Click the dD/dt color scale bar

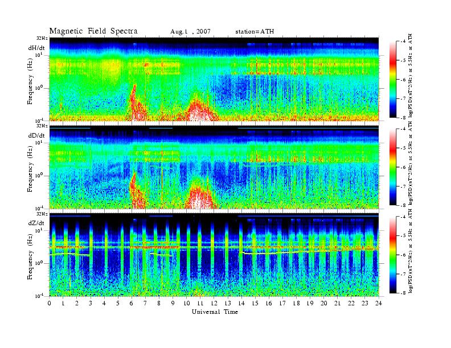[x=393, y=167]
